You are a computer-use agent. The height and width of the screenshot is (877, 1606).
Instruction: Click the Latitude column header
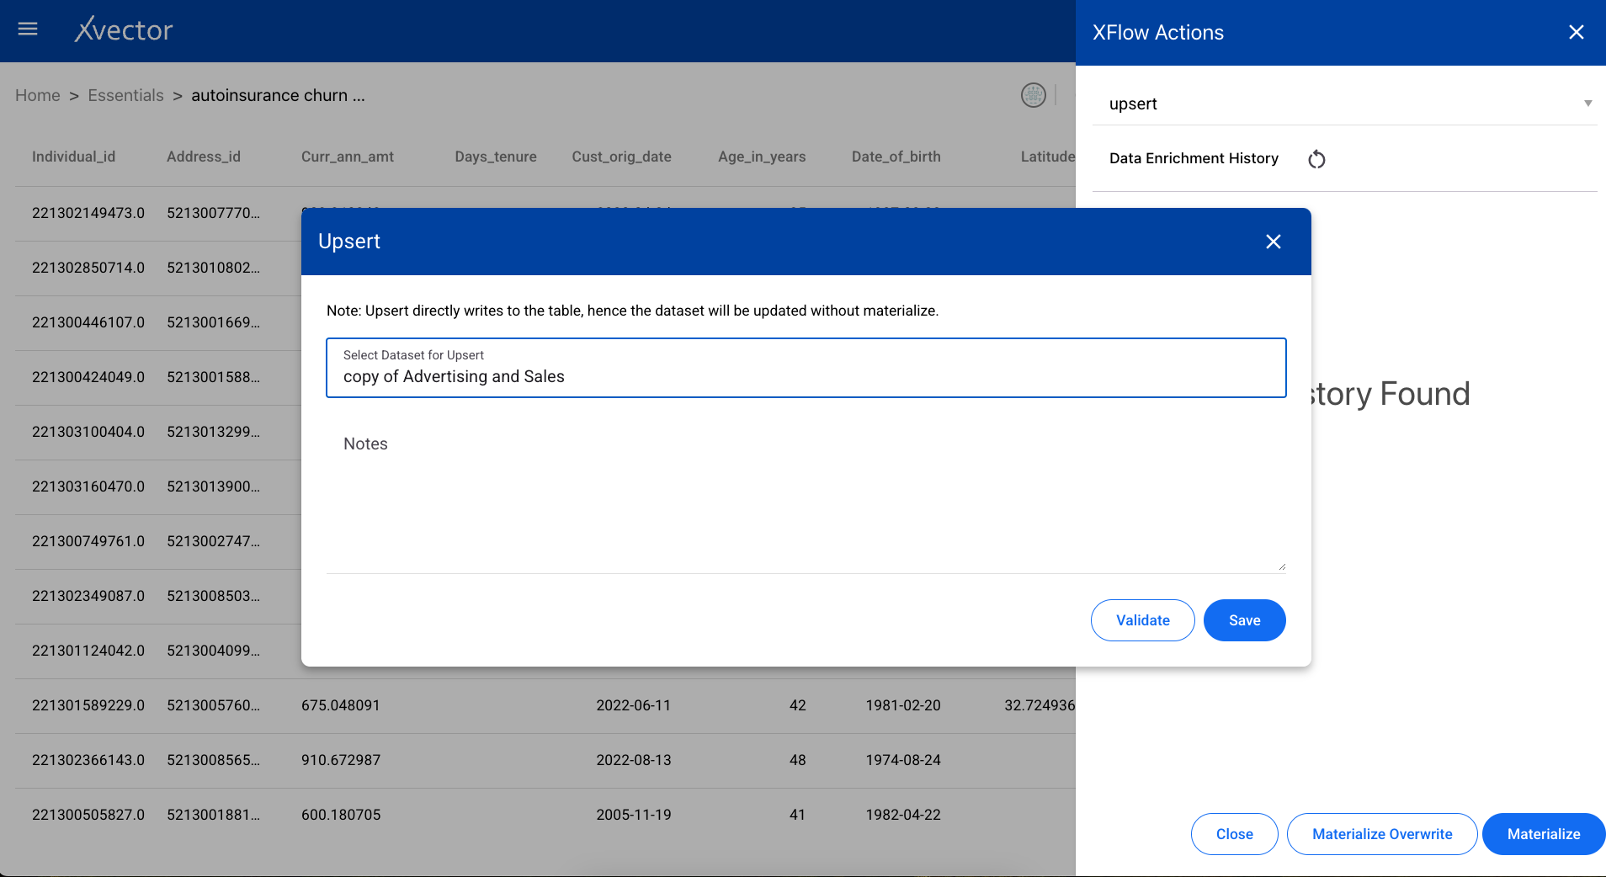click(1048, 157)
